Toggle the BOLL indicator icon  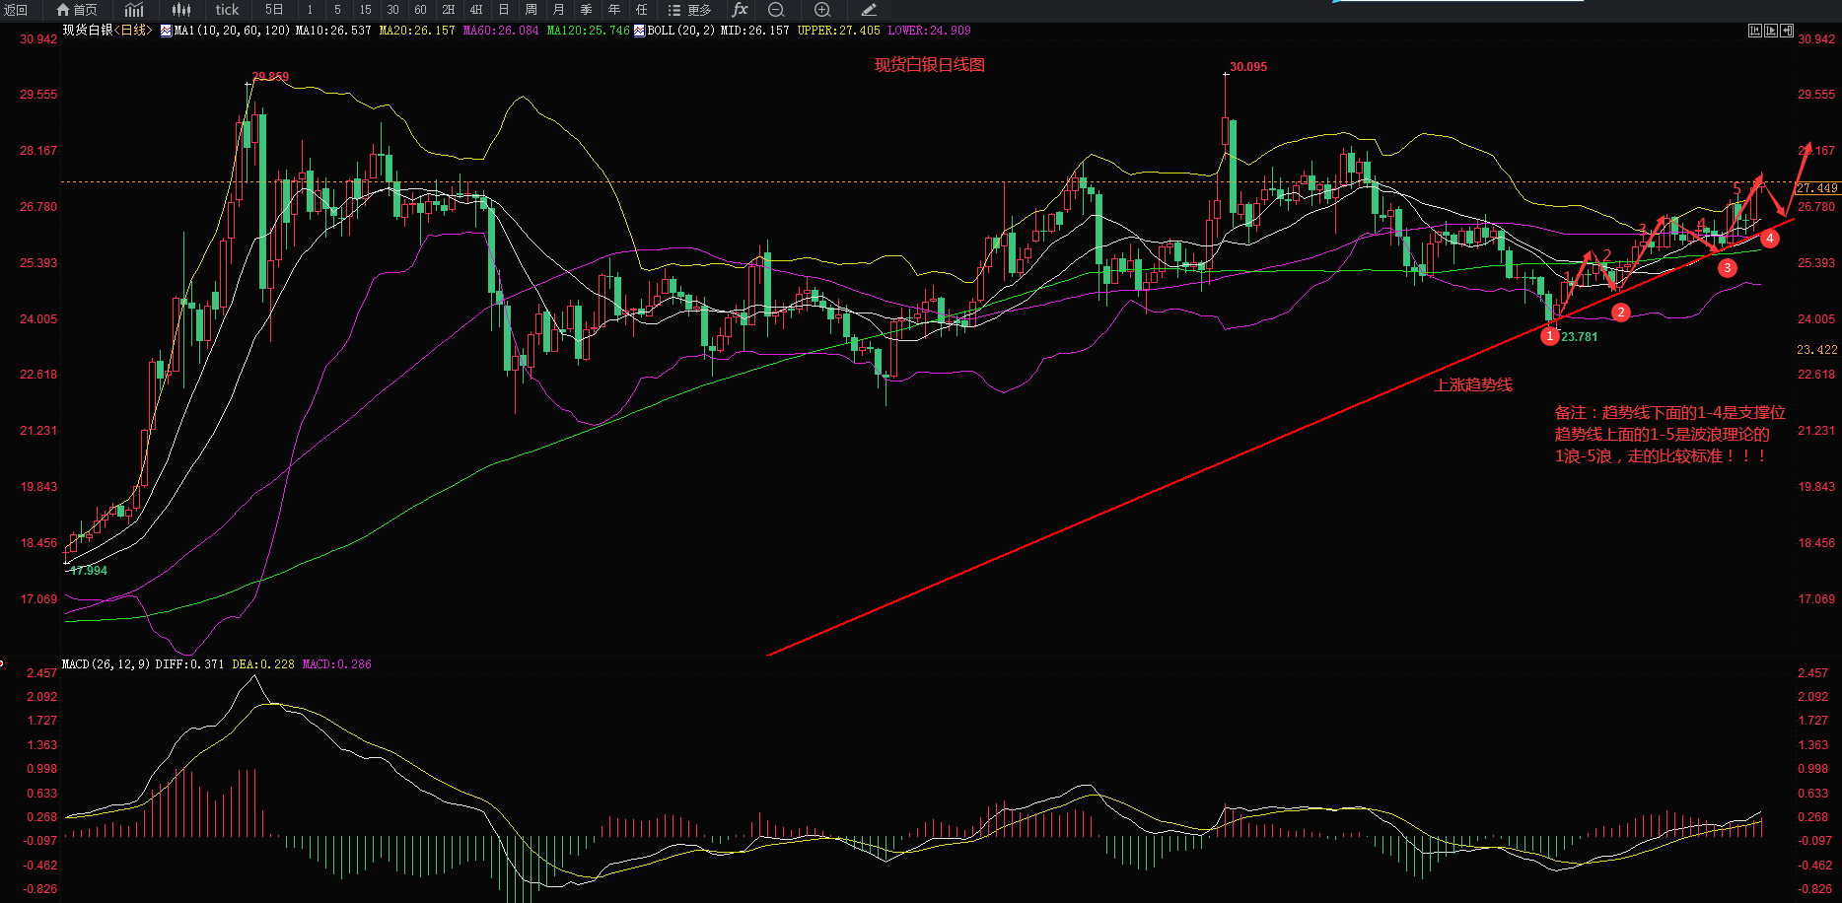coord(639,31)
